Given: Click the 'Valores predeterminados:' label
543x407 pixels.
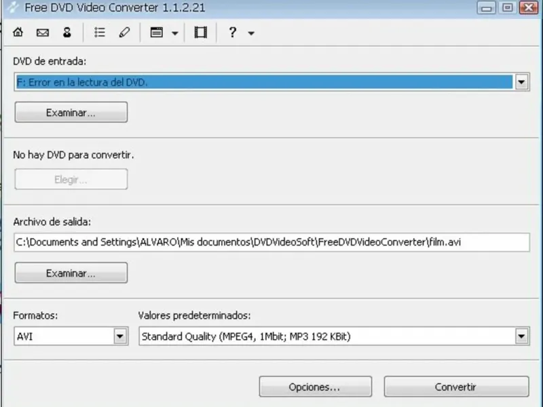Looking at the screenshot, I should [194, 315].
